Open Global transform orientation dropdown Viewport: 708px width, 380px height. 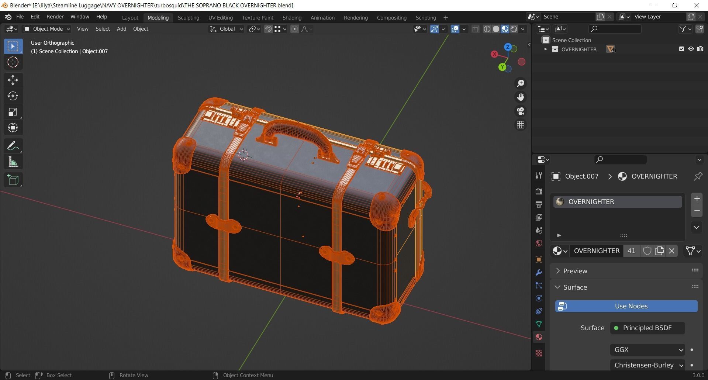227,29
